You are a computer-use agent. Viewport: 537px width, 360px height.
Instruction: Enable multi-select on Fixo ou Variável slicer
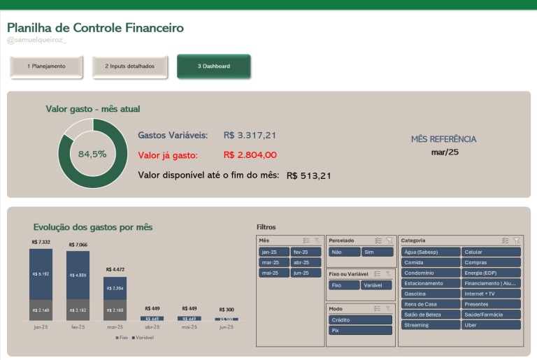(x=378, y=274)
